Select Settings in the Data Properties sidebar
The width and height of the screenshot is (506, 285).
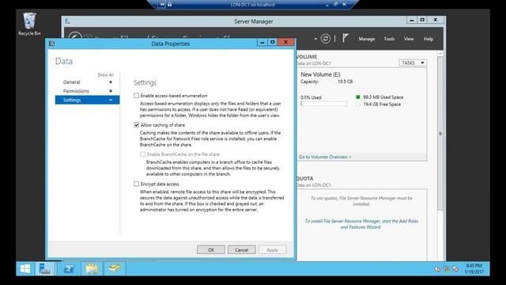(x=87, y=100)
